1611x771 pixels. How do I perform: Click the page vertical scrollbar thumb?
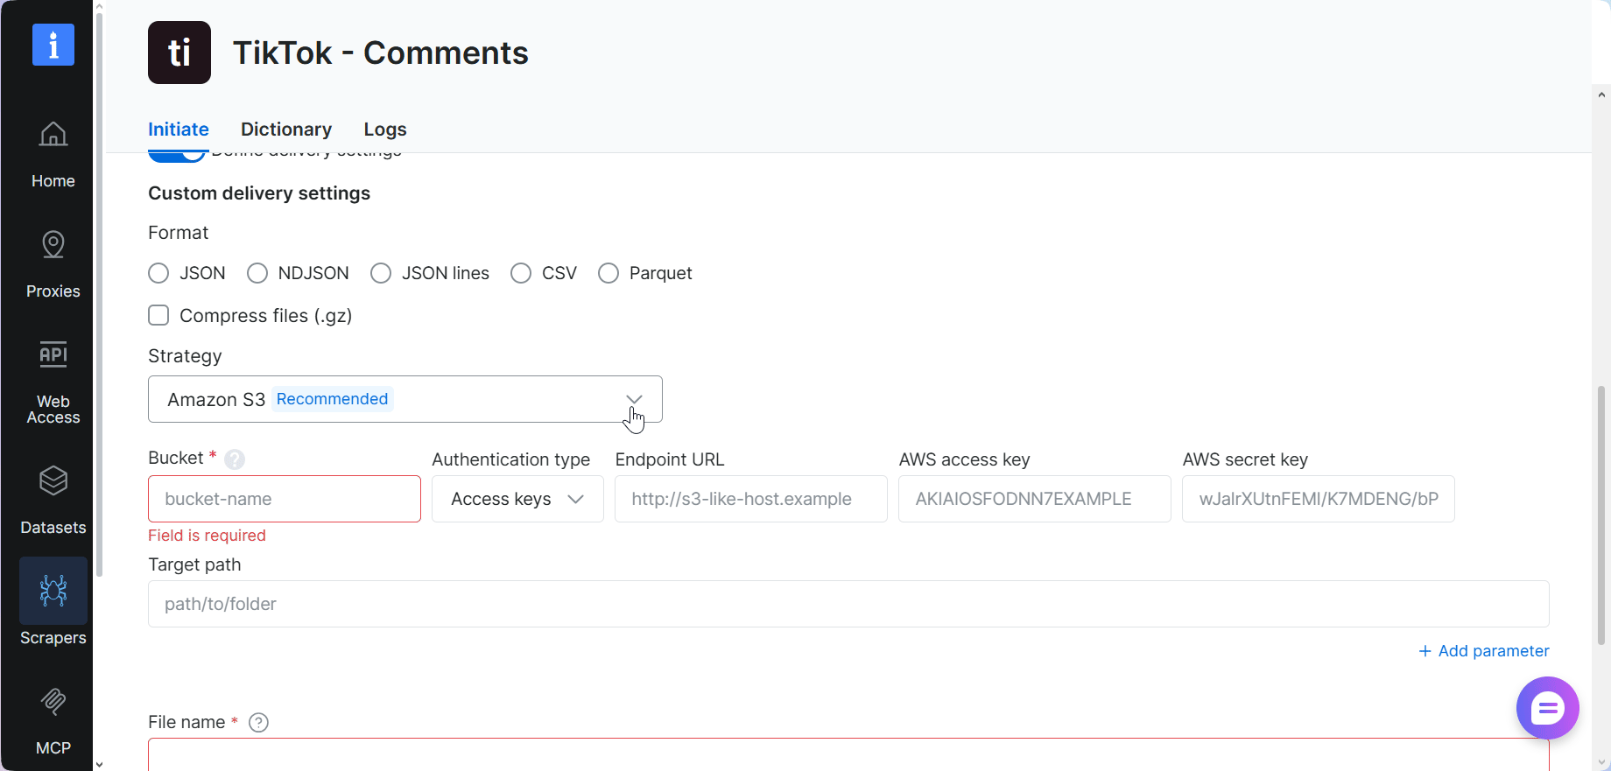(x=1602, y=515)
